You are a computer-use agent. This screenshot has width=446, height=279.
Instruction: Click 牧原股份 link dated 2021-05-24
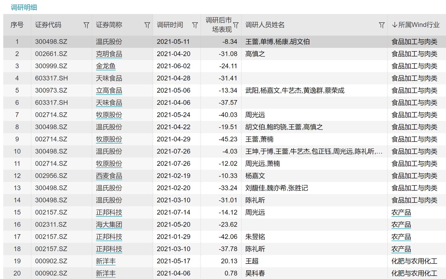tap(109, 115)
